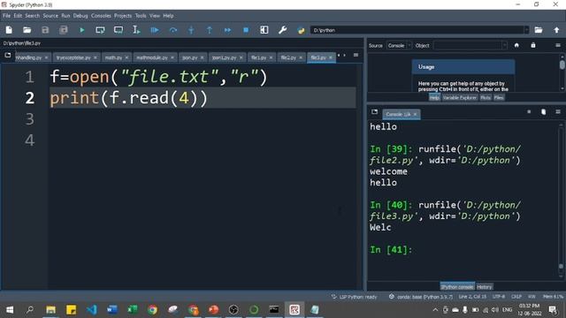Close the file1.py tab
This screenshot has width=566, height=318.
271,57
